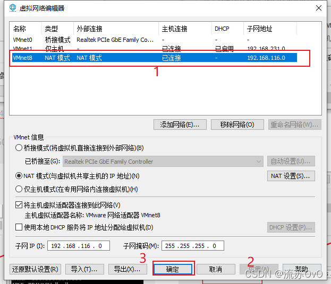Select NAT 模式 radio button
331x284 pixels.
[19, 176]
